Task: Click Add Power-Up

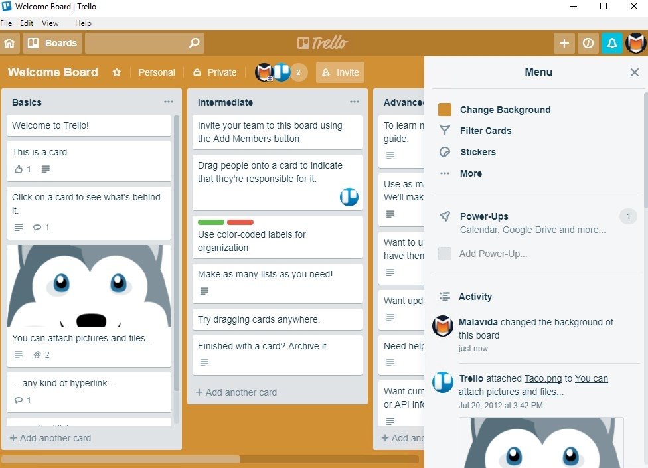Action: pyautogui.click(x=493, y=254)
